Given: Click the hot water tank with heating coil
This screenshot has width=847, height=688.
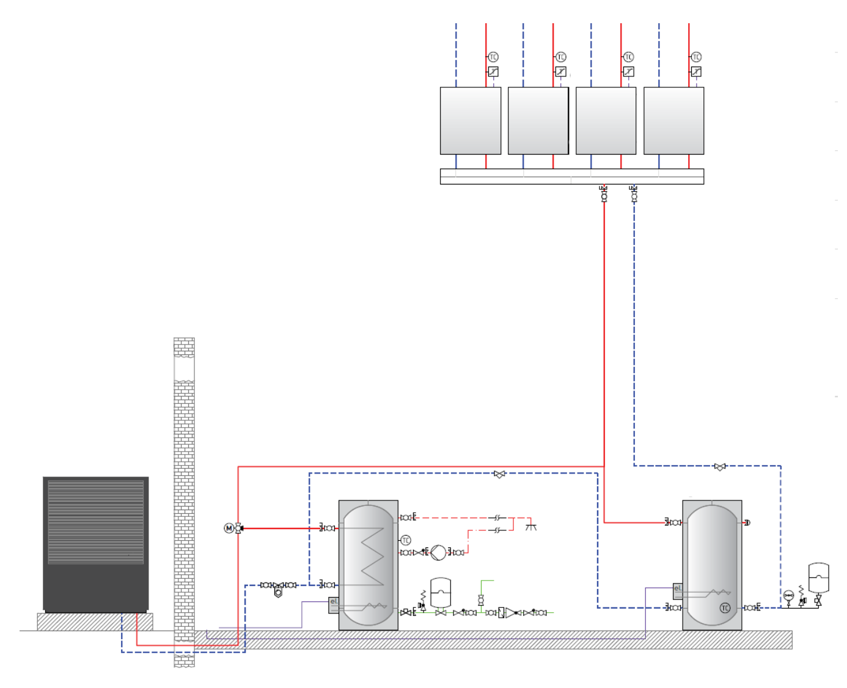Looking at the screenshot, I should (369, 565).
